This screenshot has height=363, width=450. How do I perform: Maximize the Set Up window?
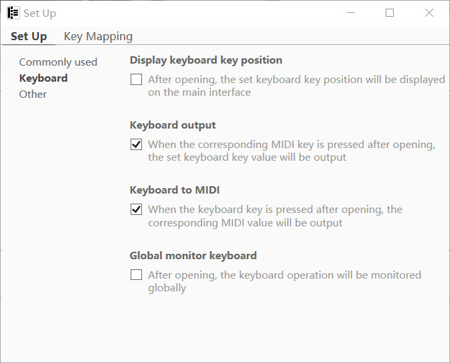[390, 13]
